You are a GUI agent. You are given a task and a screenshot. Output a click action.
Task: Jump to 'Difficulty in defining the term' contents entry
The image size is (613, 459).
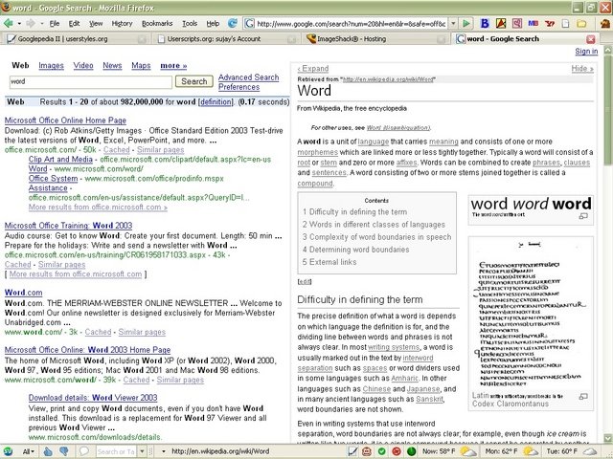354,212
